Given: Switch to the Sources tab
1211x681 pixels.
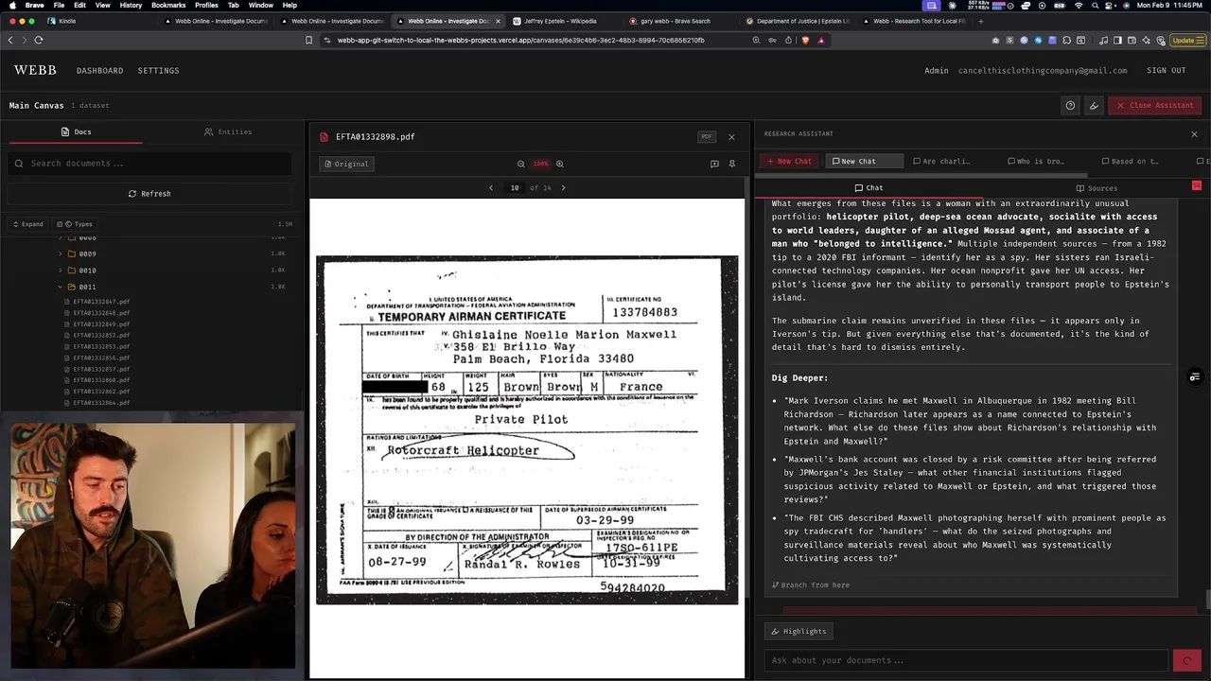Looking at the screenshot, I should [1097, 188].
